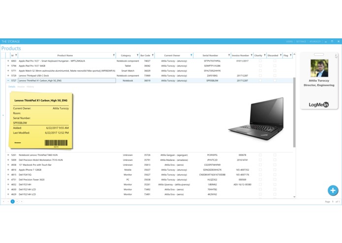Click the Smart Watch category cell
Screen dimensions: 342x243
tap(128, 71)
